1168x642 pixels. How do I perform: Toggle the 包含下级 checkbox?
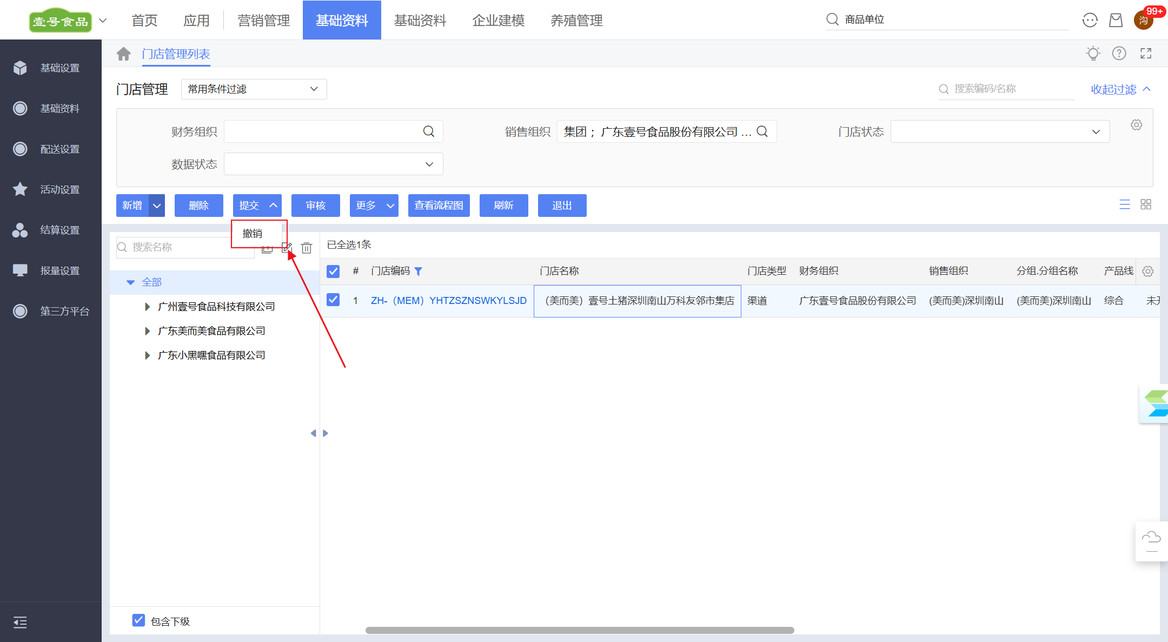click(x=138, y=620)
